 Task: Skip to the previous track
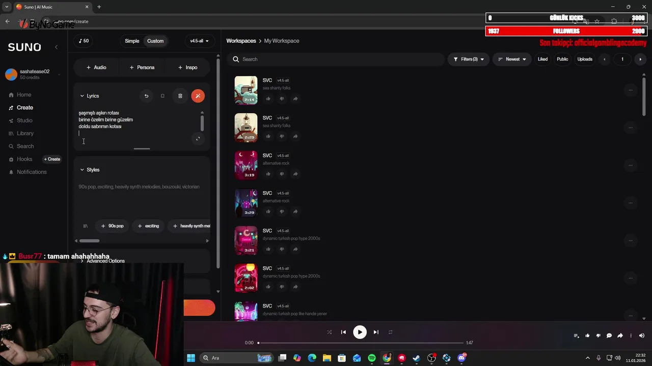[x=343, y=332]
